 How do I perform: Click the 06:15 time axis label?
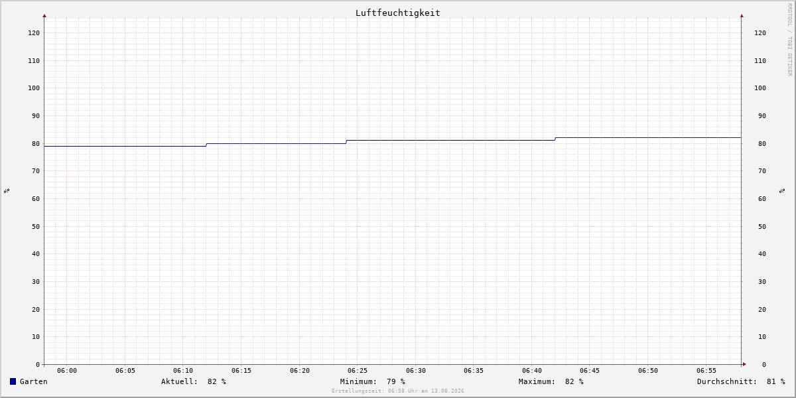(x=241, y=371)
